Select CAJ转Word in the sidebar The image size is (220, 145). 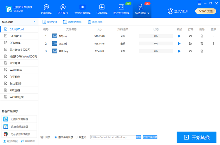click(x=19, y=29)
